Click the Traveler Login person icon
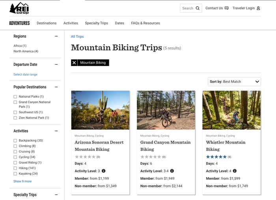This screenshot has width=276, height=200. (x=258, y=8)
